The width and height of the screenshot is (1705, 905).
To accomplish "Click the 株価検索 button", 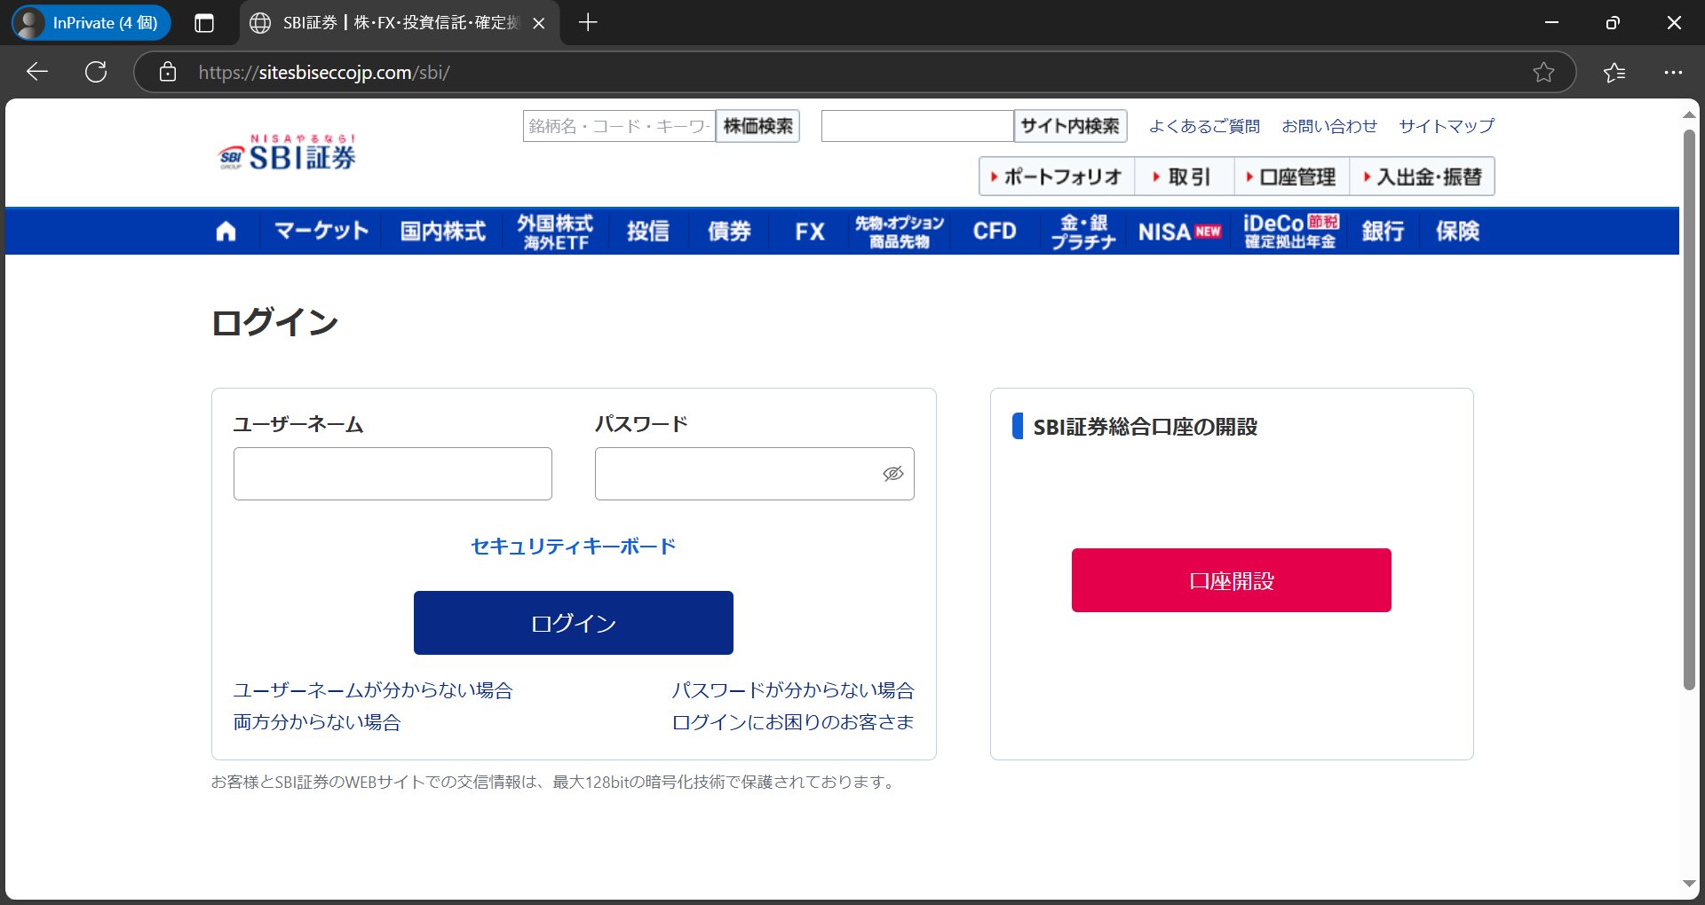I will [757, 126].
